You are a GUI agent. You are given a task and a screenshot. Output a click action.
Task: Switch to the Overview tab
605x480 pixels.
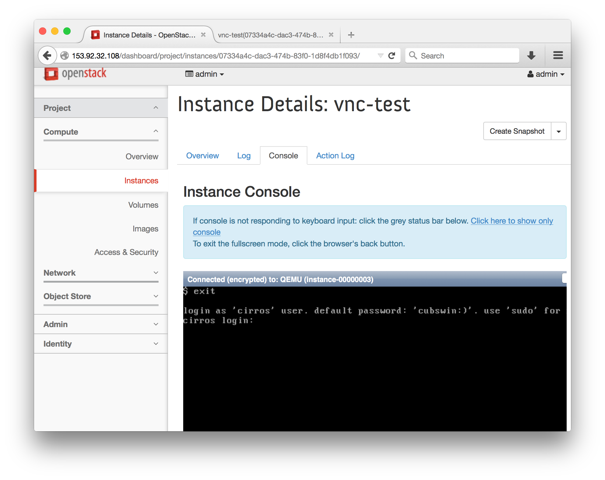pos(201,156)
